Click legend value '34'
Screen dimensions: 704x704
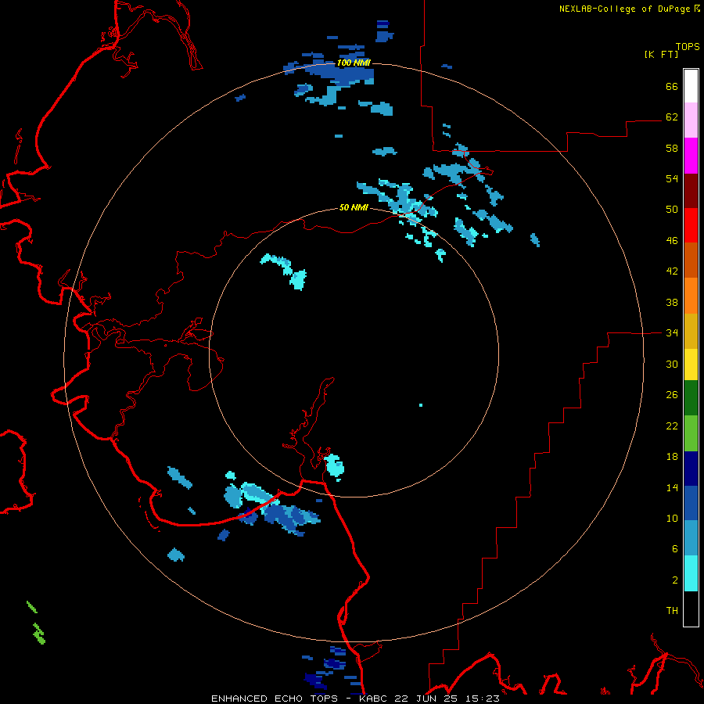(x=672, y=333)
